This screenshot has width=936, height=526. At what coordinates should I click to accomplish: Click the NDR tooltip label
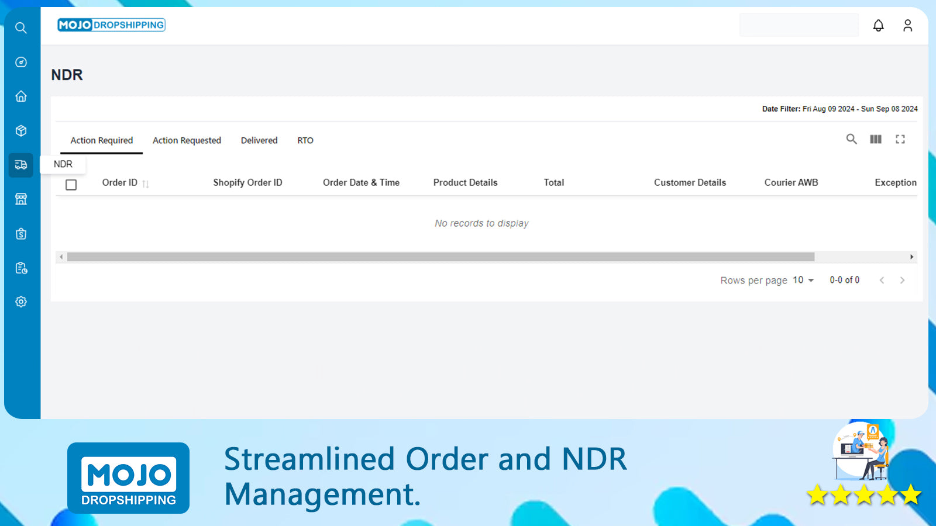pos(63,164)
